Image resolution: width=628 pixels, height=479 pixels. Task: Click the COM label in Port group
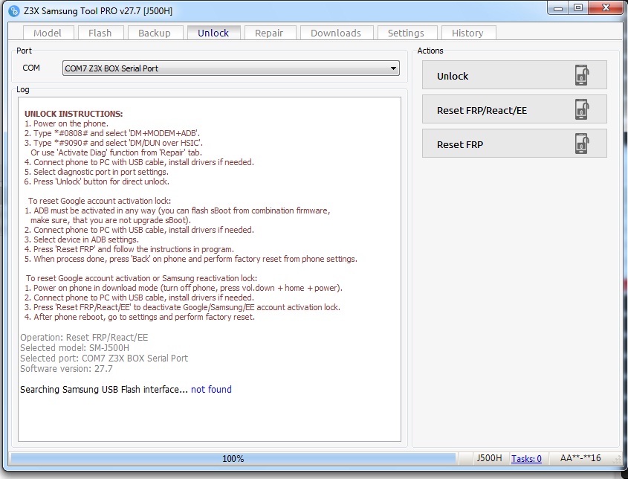tap(31, 68)
